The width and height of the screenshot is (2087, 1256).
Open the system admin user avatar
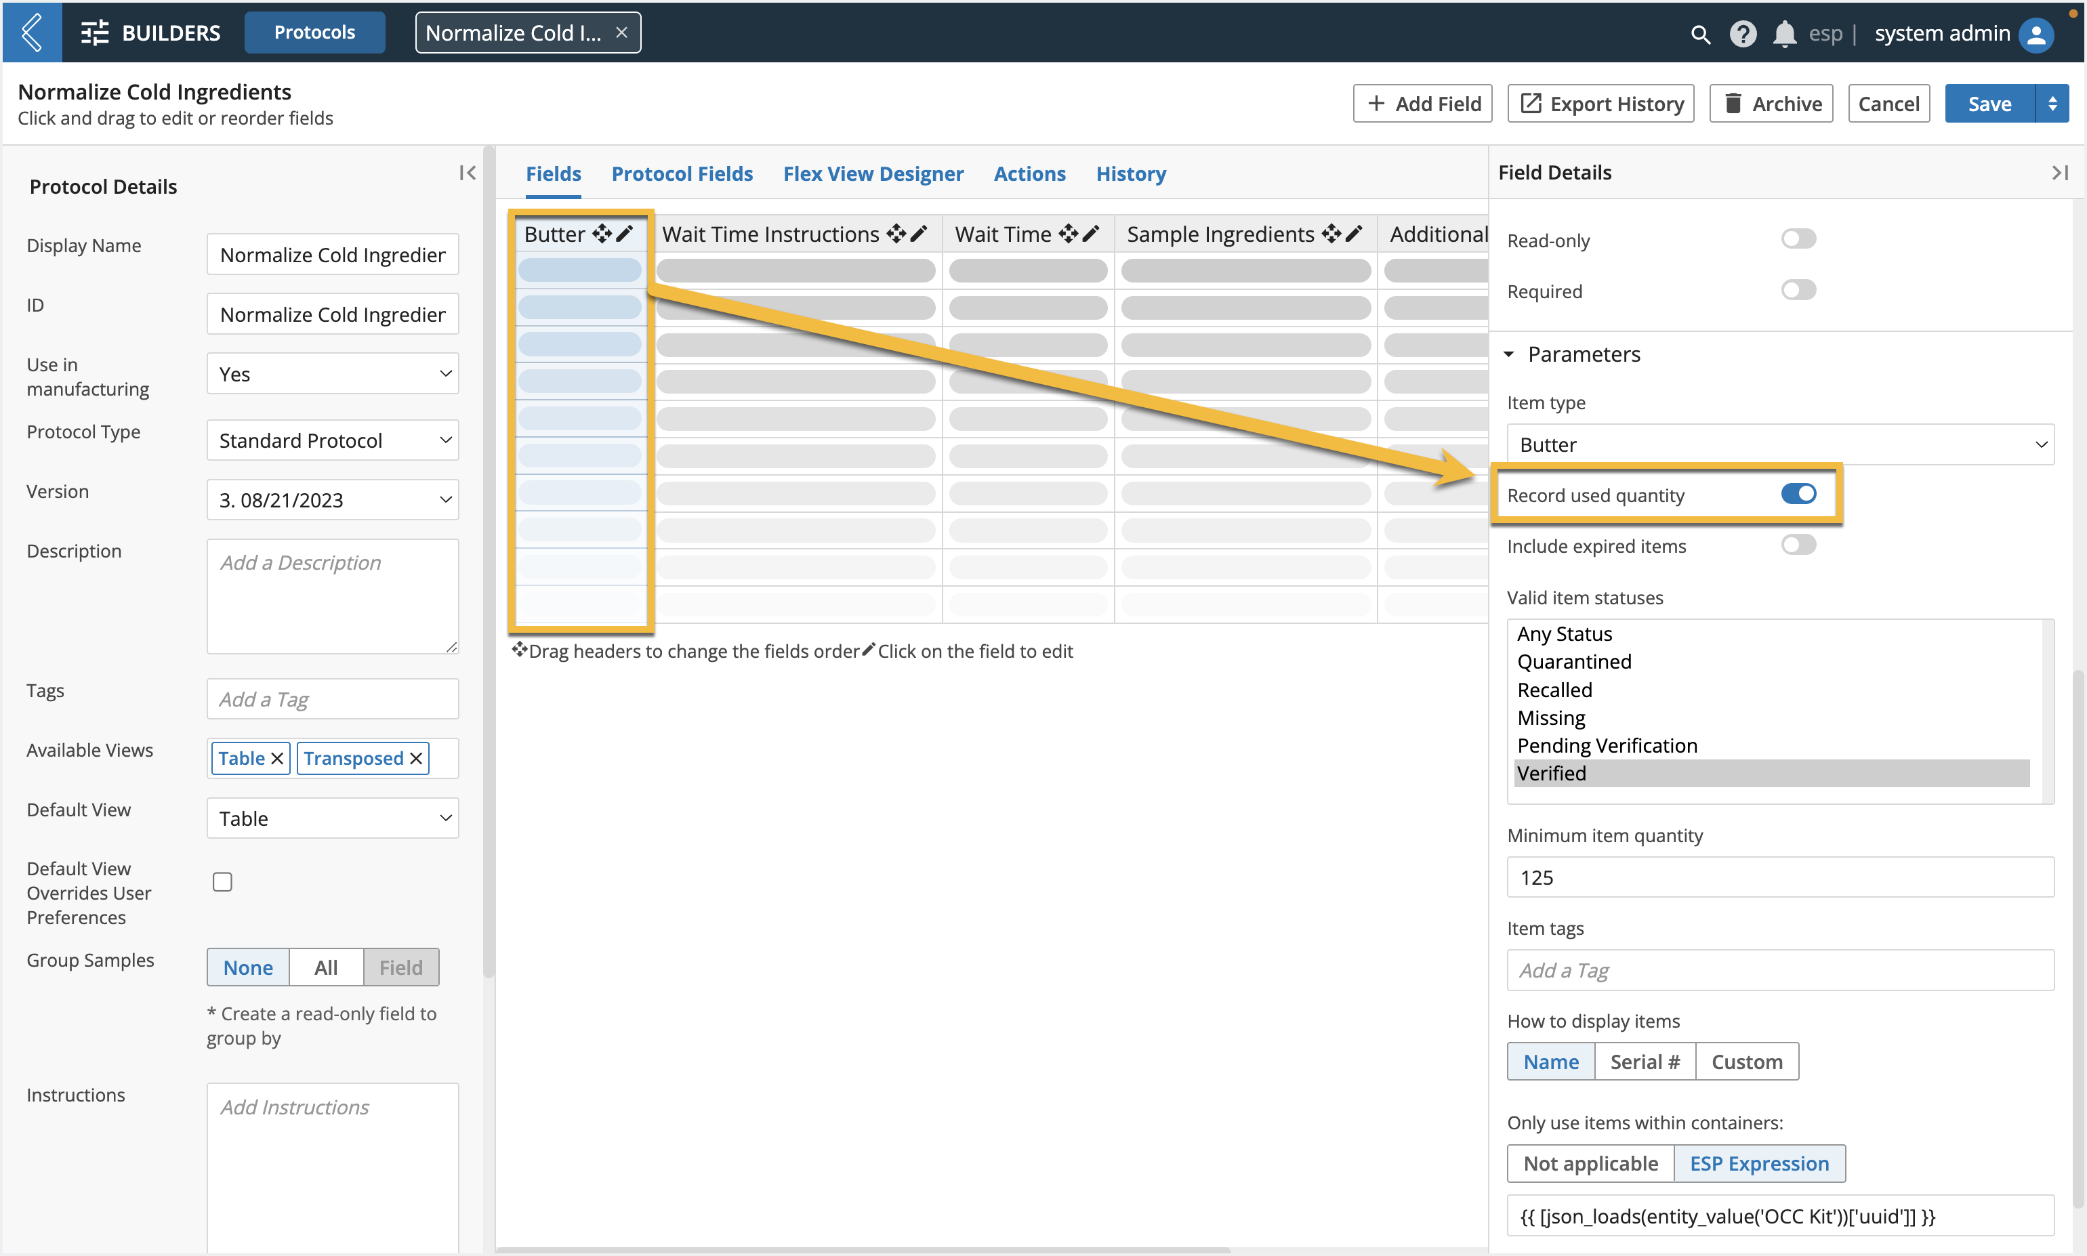(x=2037, y=35)
